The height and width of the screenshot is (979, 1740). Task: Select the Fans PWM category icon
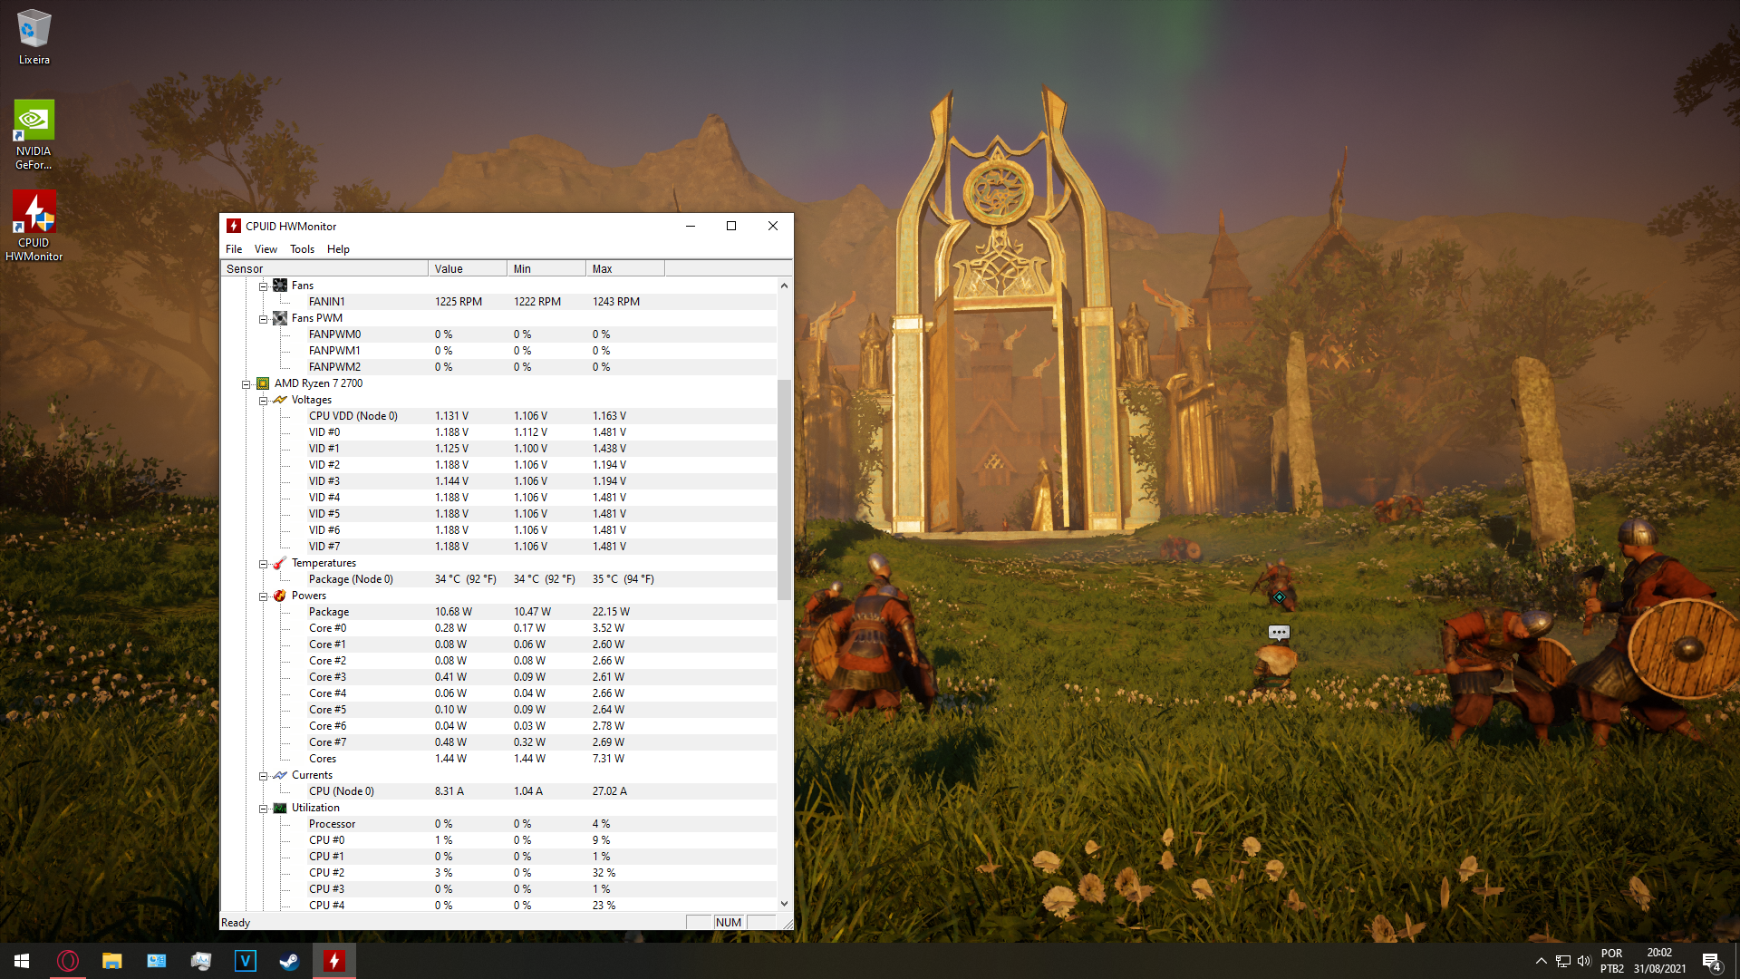pyautogui.click(x=280, y=318)
